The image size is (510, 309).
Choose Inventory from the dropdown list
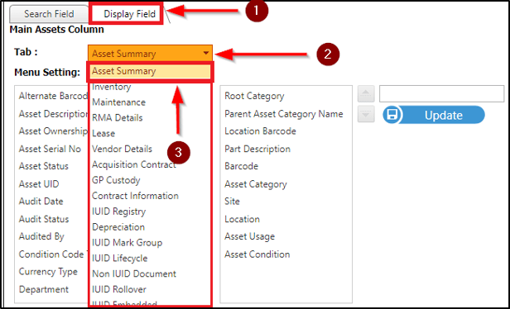(111, 87)
